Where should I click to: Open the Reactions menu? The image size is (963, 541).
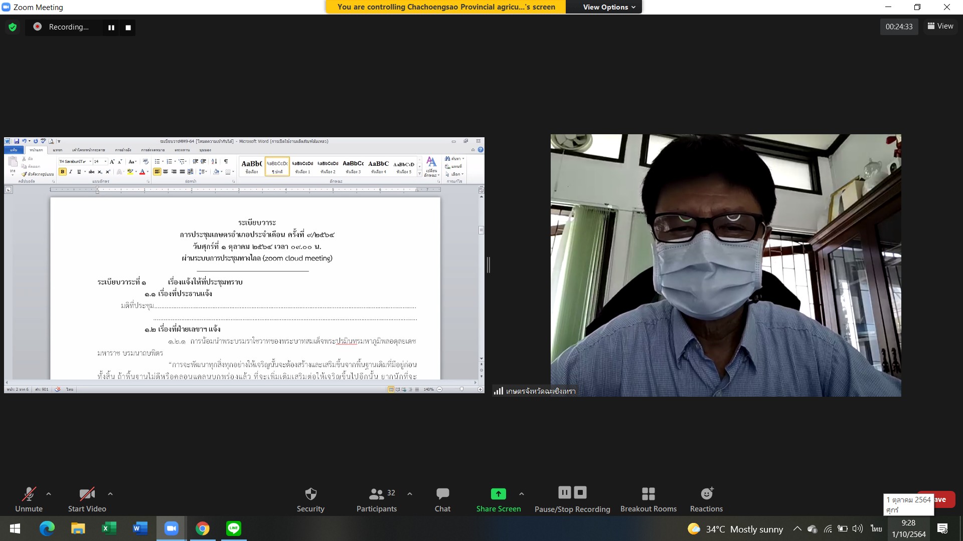(x=706, y=500)
